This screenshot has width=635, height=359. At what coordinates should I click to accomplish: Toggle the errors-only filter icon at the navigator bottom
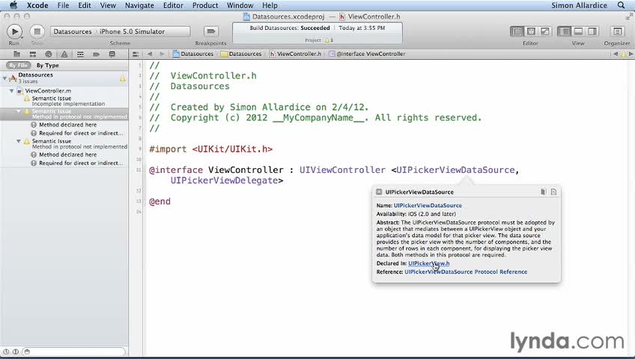(x=16, y=352)
